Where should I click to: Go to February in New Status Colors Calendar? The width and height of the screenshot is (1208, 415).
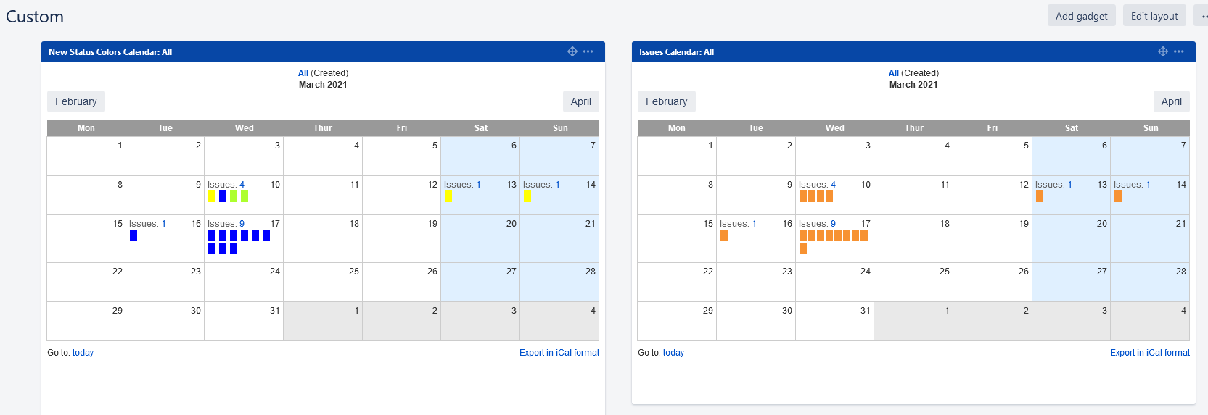click(76, 101)
